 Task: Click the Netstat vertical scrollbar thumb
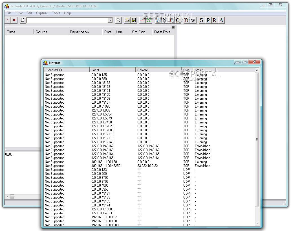click(257, 140)
